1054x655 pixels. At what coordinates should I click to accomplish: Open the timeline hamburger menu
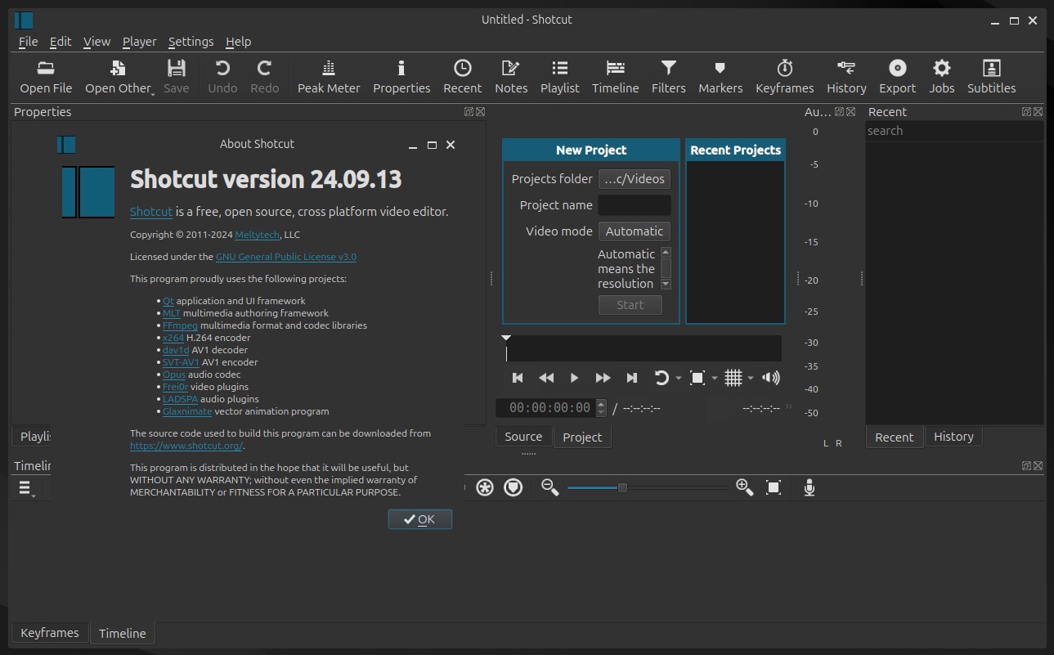pyautogui.click(x=25, y=489)
